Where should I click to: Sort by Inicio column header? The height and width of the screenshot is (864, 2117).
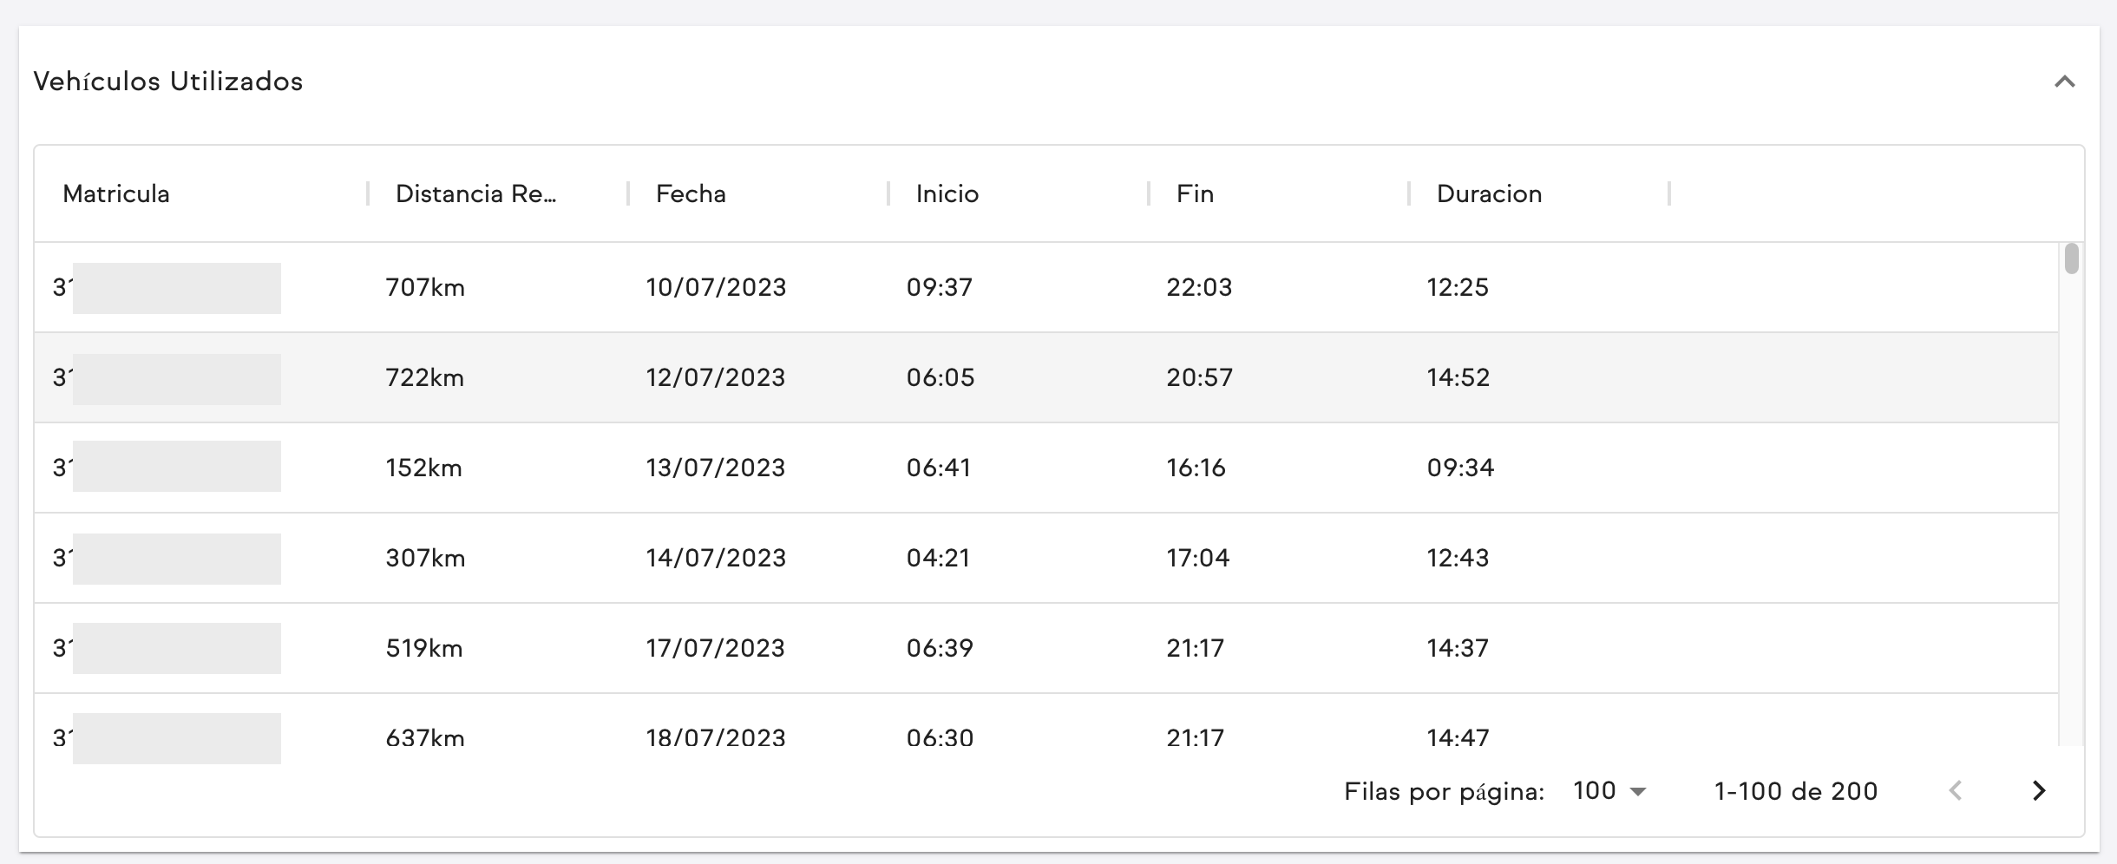coord(947,193)
